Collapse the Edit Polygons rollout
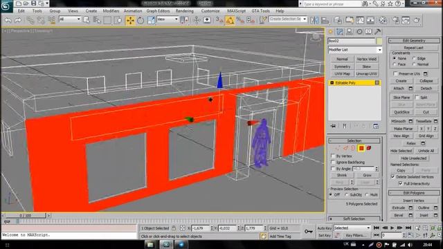The width and height of the screenshot is (443, 249). tap(414, 193)
